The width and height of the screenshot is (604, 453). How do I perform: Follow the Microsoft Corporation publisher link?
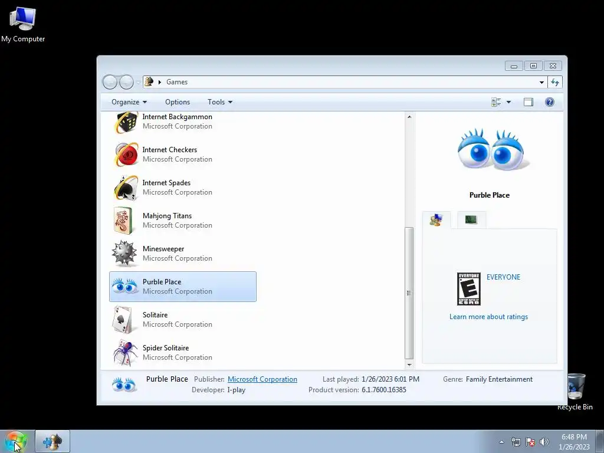point(262,379)
